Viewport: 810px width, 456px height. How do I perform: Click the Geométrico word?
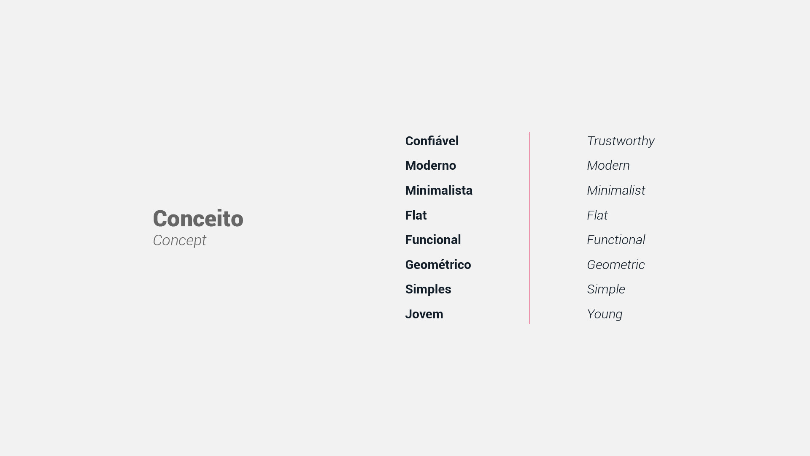click(438, 264)
